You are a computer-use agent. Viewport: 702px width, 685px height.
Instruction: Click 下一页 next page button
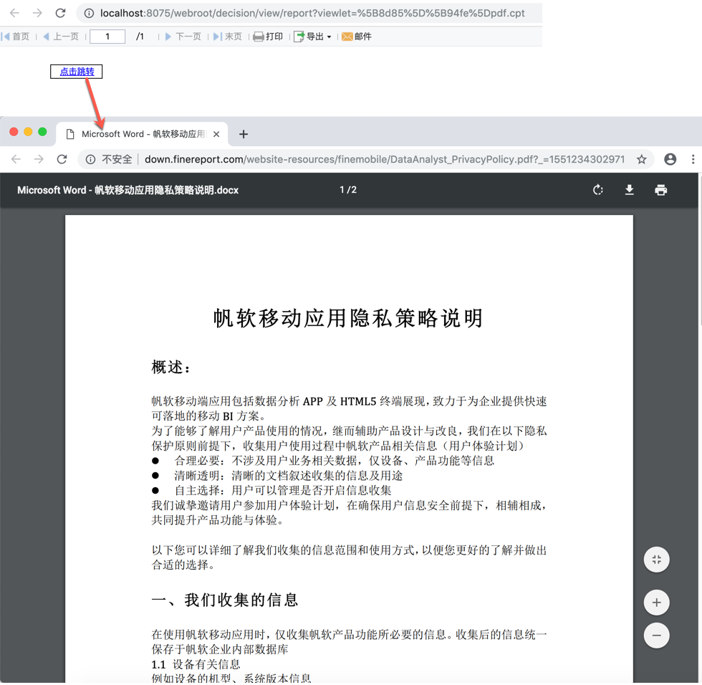pyautogui.click(x=183, y=37)
